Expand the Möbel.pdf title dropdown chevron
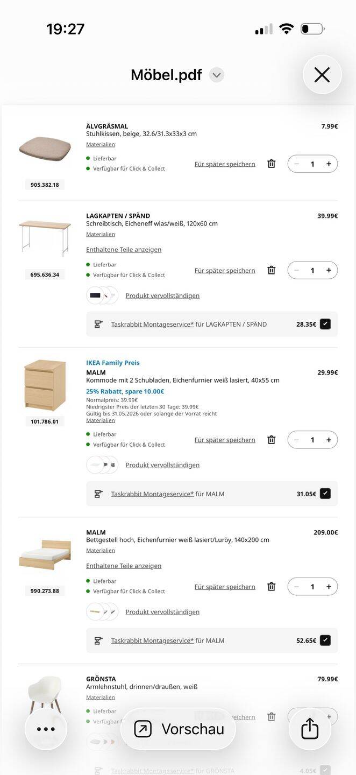The height and width of the screenshot is (775, 356). point(216,75)
